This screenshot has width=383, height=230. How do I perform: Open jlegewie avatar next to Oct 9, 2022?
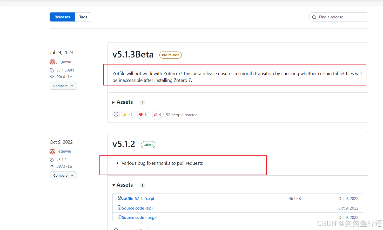tap(52, 151)
